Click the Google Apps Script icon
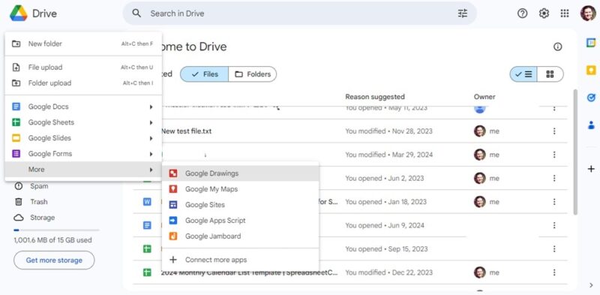This screenshot has height=295, width=600. pyautogui.click(x=173, y=221)
